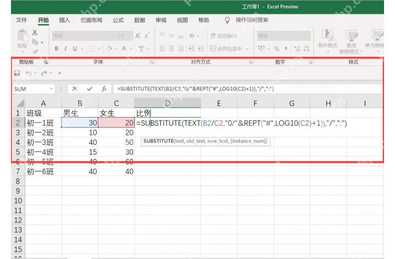Open Format as Table (套用表格格式)
Screen dimensions: 395x259
[351, 41]
